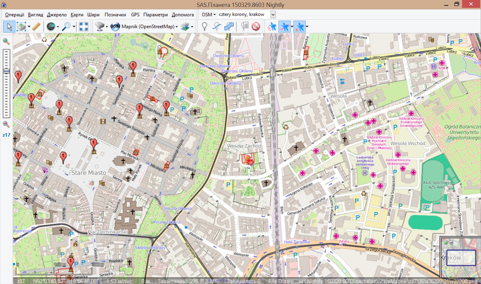Open the Позначки menu
This screenshot has width=481, height=284.
click(115, 14)
